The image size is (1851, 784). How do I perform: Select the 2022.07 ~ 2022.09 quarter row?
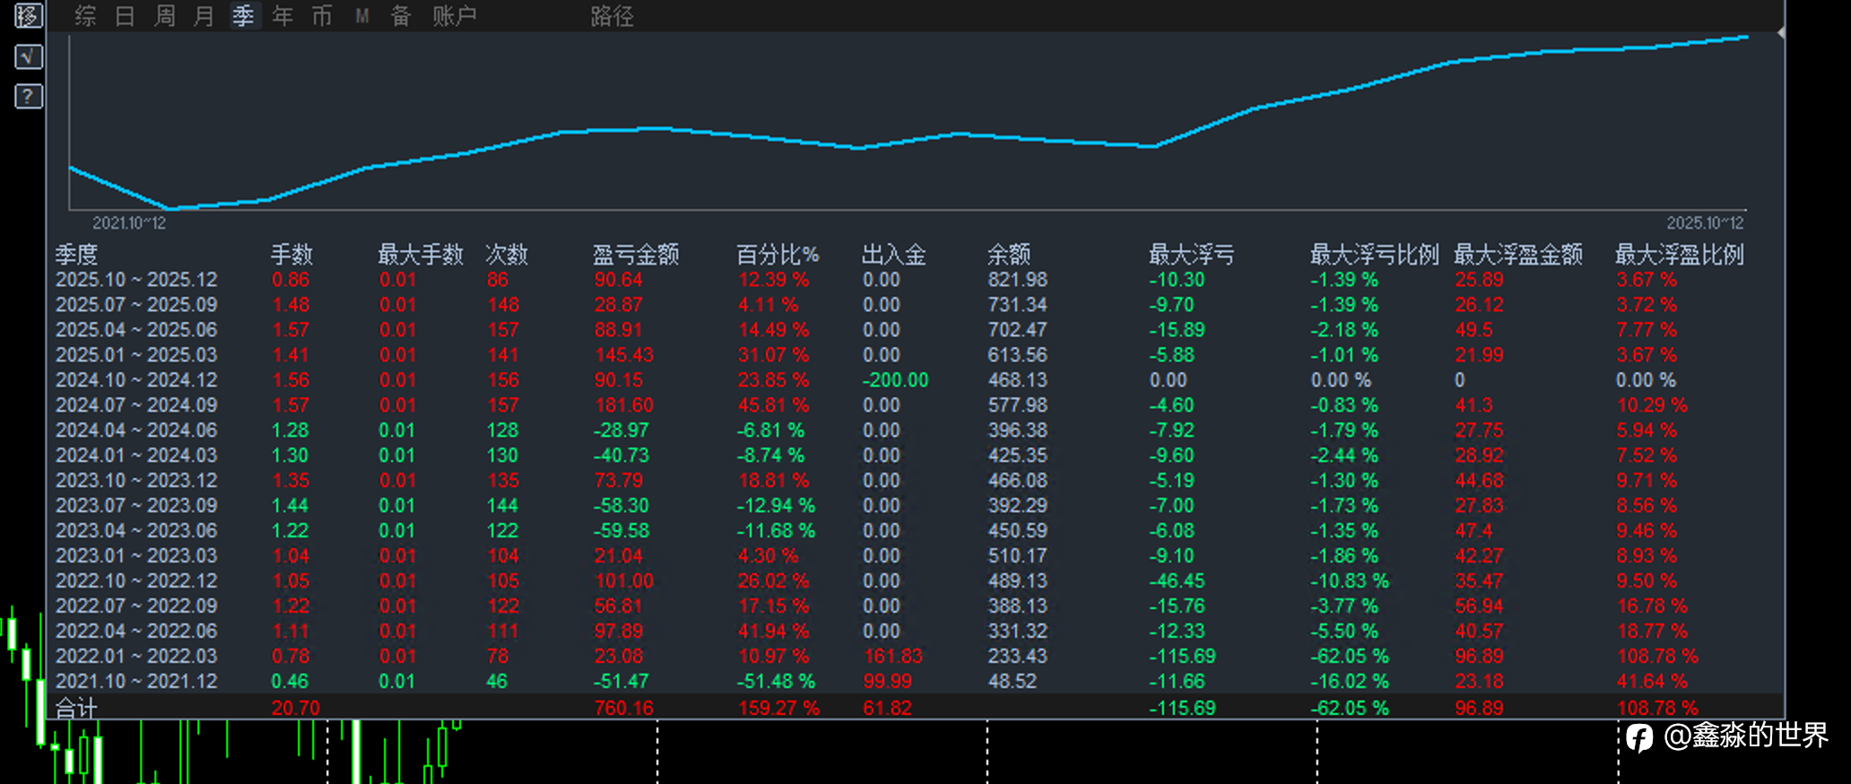pos(915,606)
